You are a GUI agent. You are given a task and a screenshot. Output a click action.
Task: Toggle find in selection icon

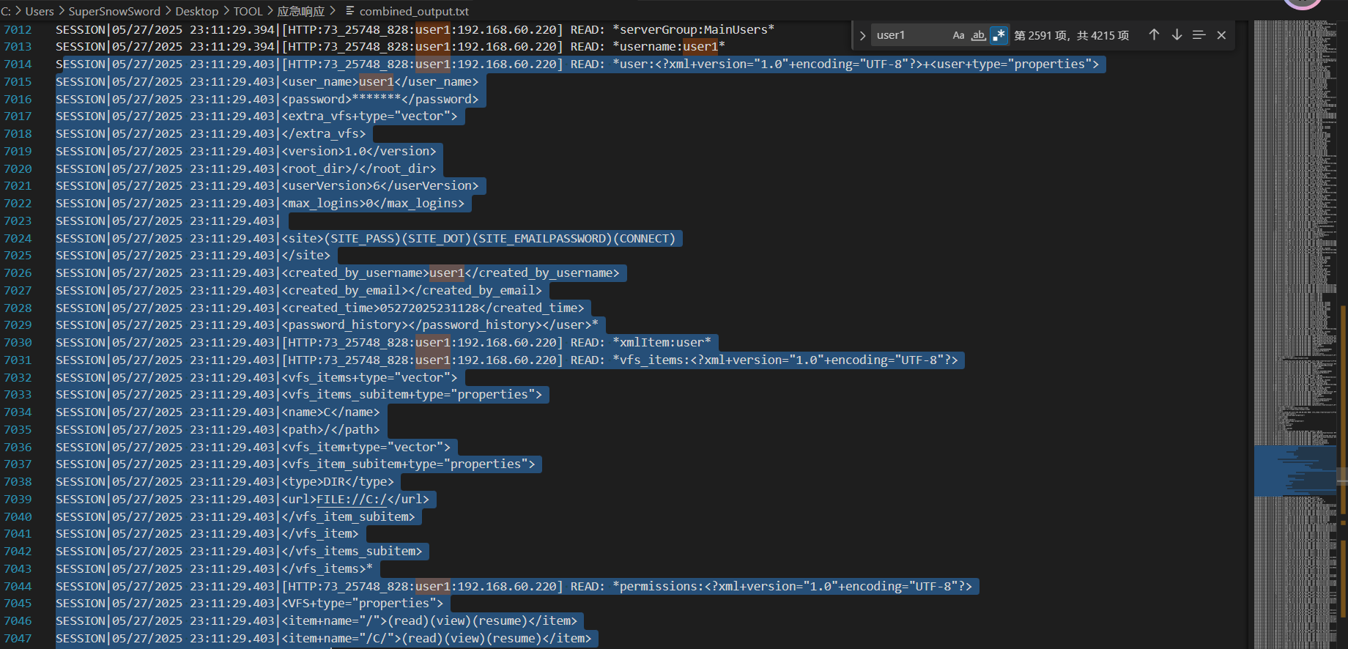1199,35
